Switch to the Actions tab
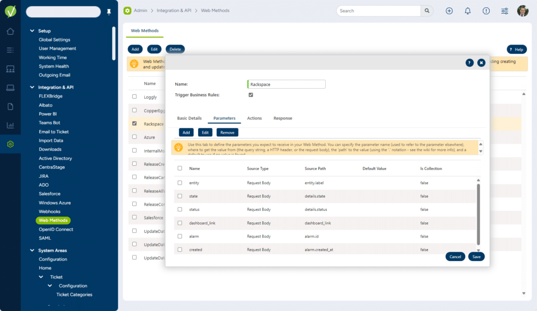The image size is (537, 311). click(254, 118)
